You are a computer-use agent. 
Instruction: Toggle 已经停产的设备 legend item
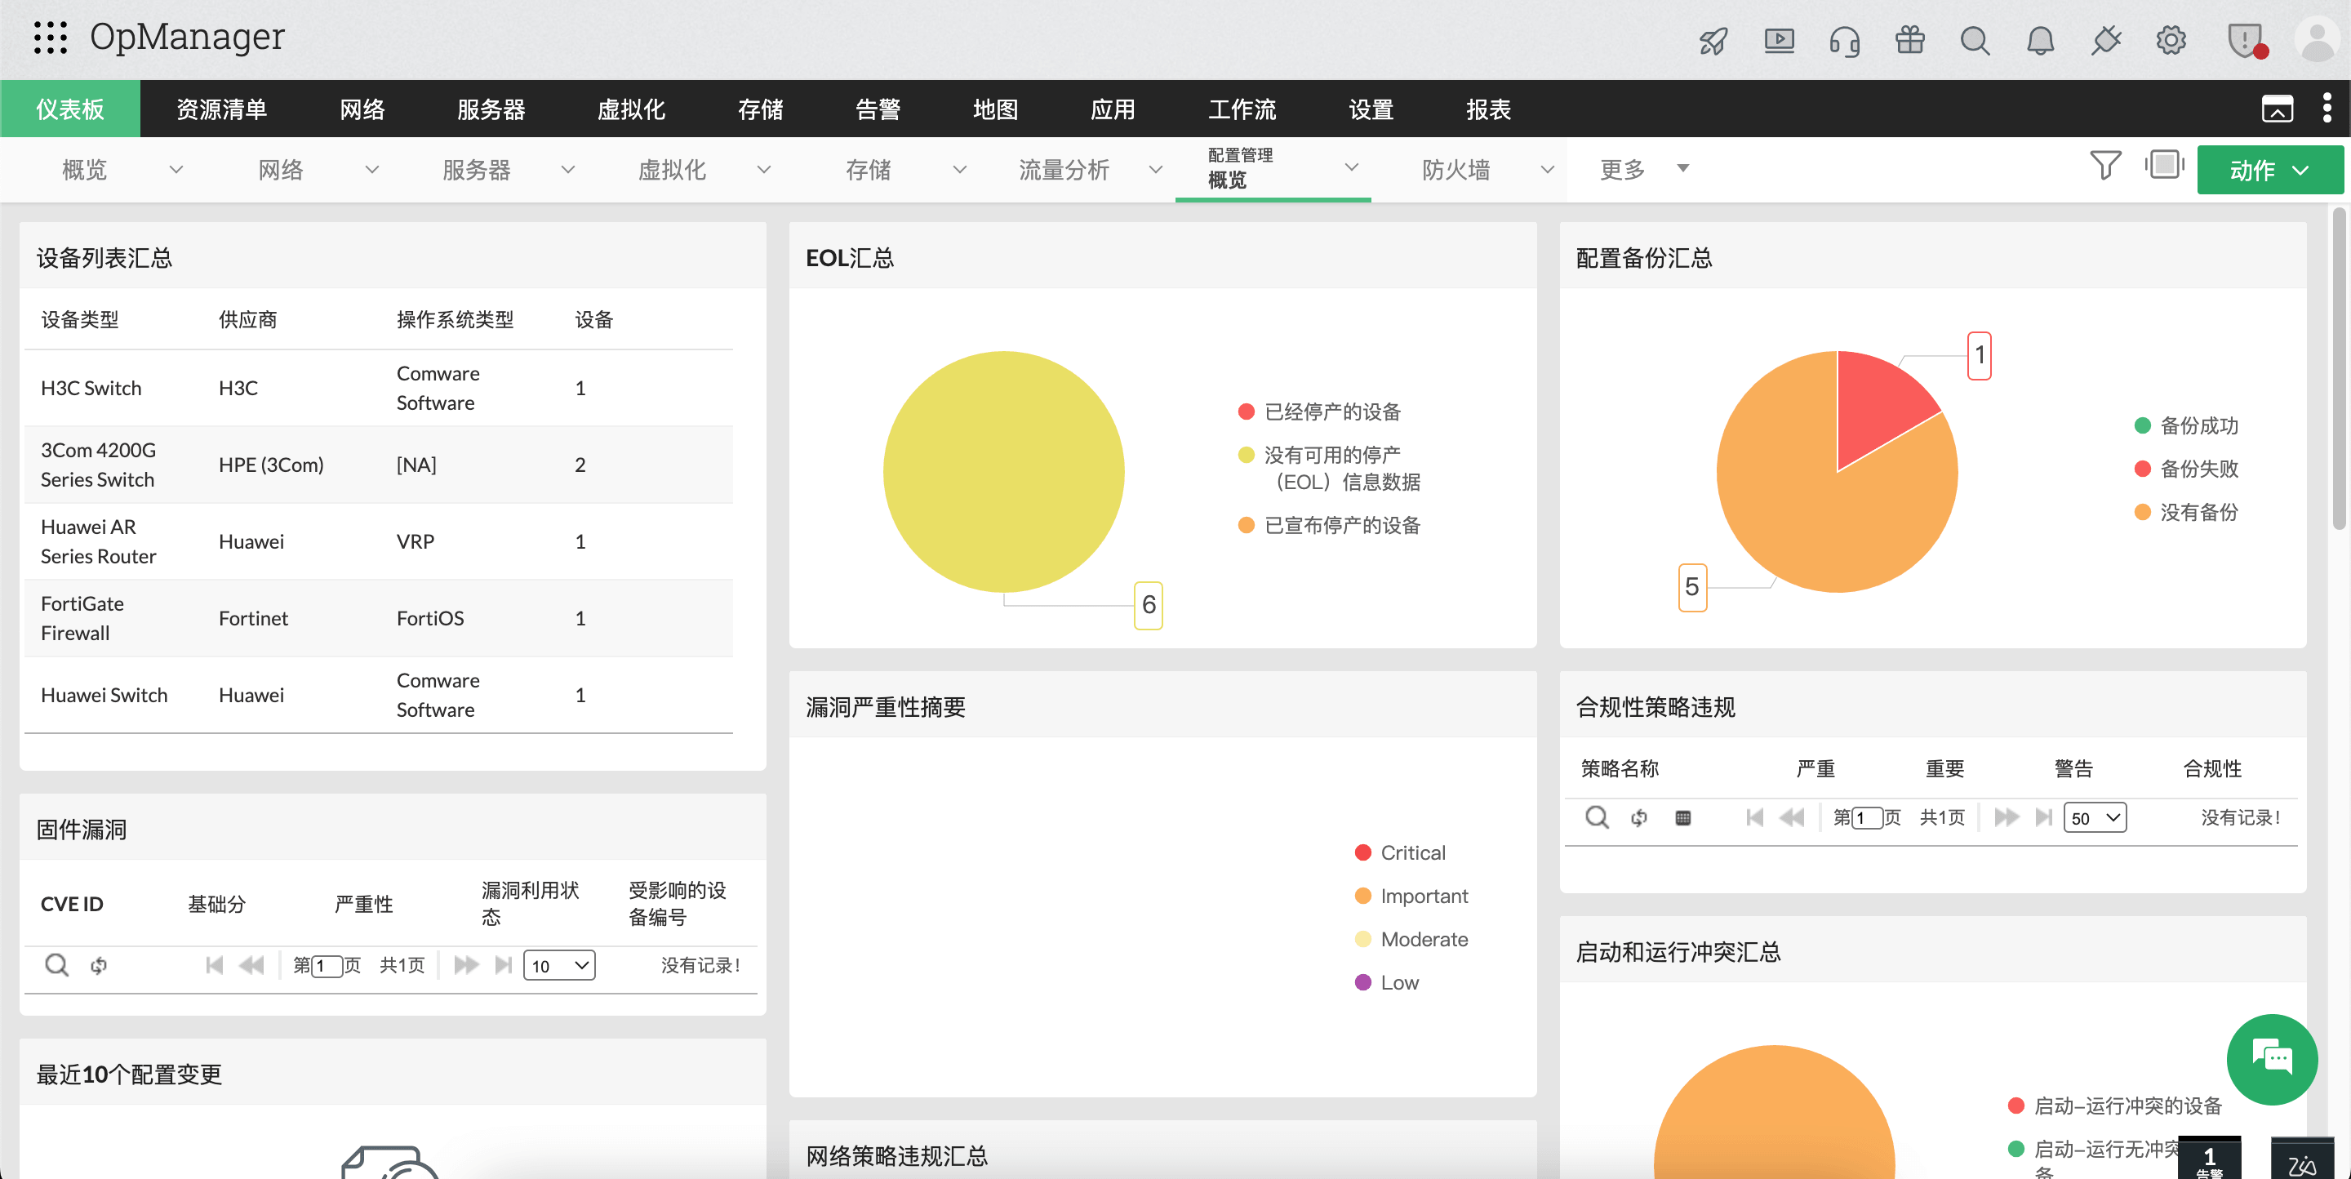(1319, 412)
